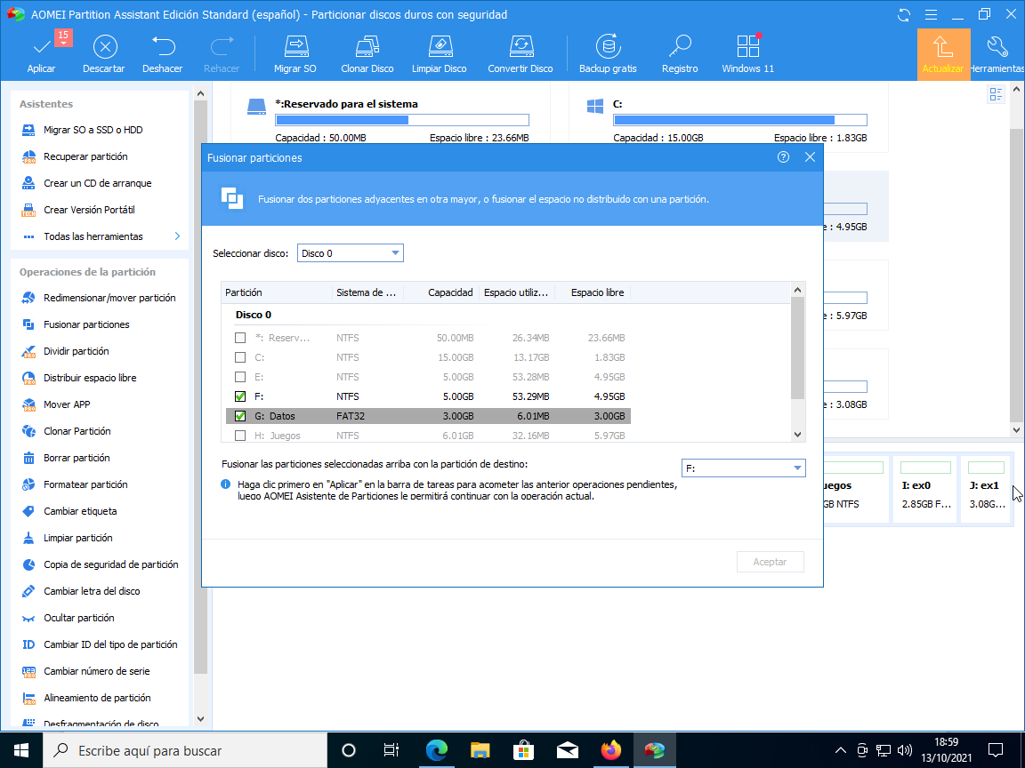Click Clonar Partición icon in sidebar
Screen dimensions: 1025x768
(28, 432)
